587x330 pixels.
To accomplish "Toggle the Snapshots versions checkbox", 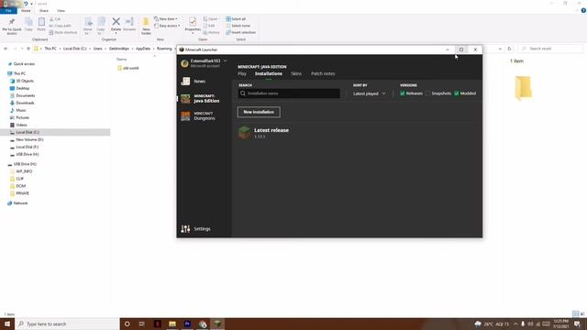I will click(427, 93).
